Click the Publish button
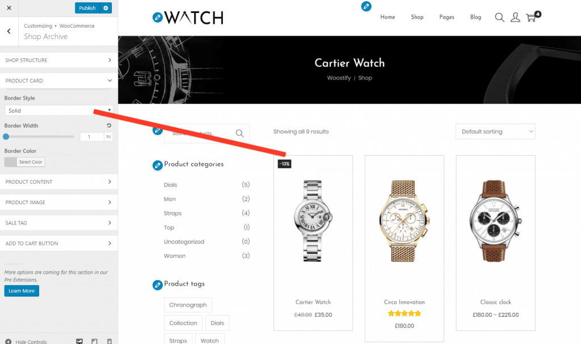 coord(87,8)
